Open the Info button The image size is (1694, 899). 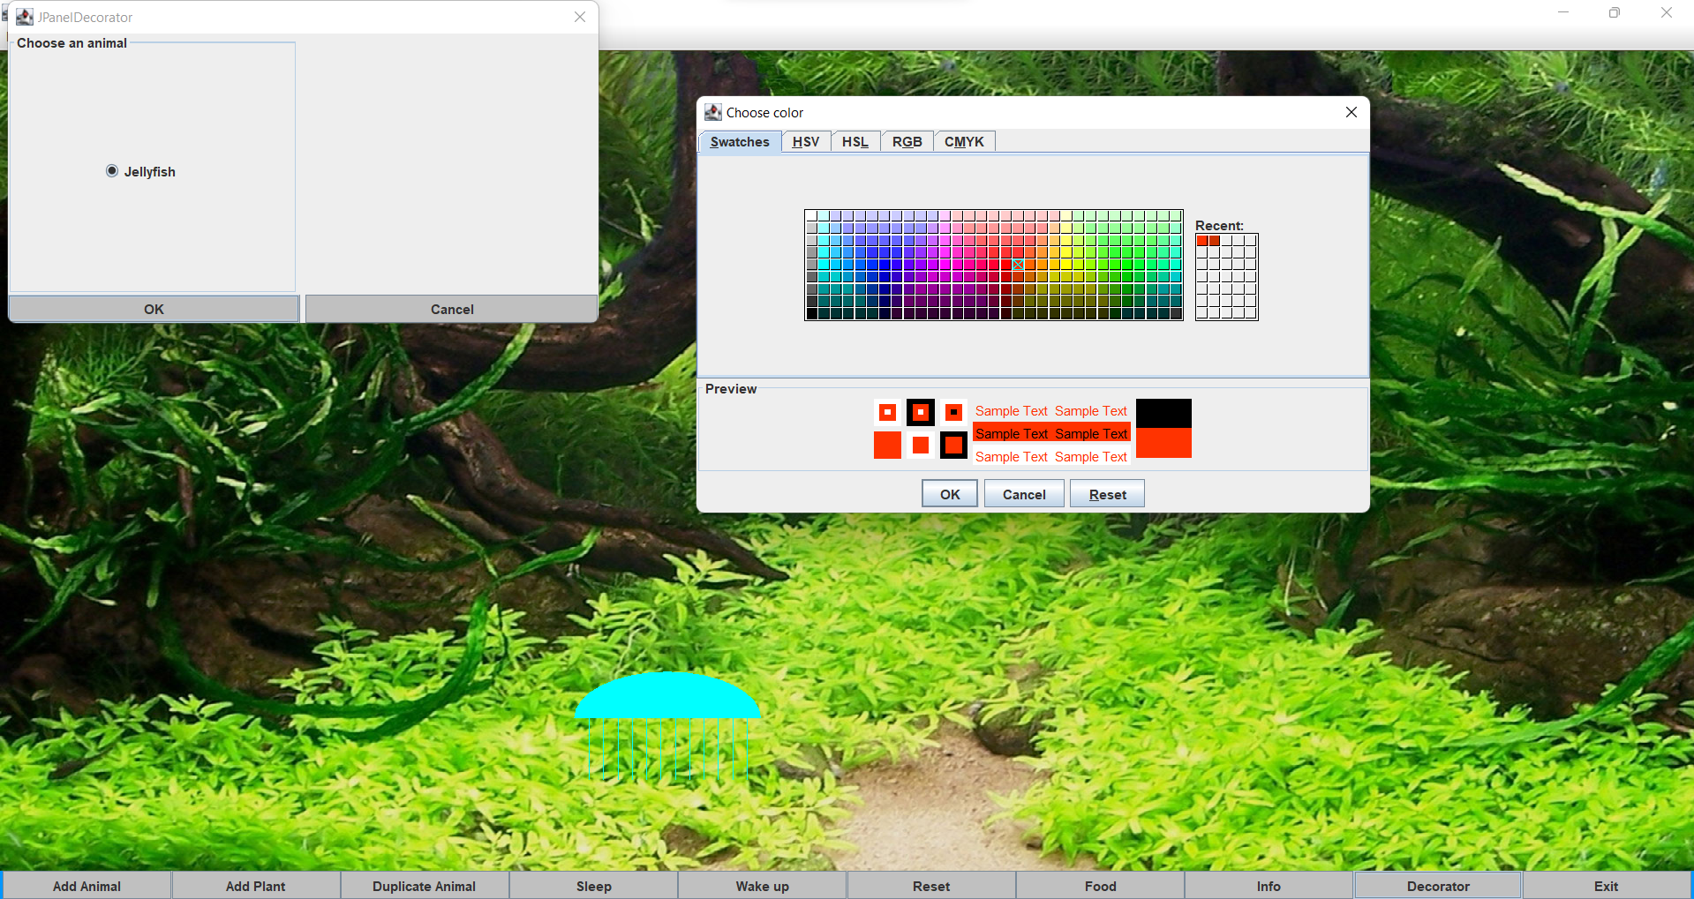click(x=1269, y=886)
